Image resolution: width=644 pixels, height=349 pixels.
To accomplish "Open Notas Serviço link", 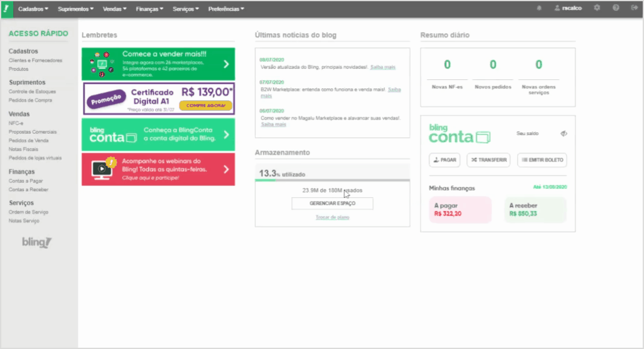I will [24, 221].
